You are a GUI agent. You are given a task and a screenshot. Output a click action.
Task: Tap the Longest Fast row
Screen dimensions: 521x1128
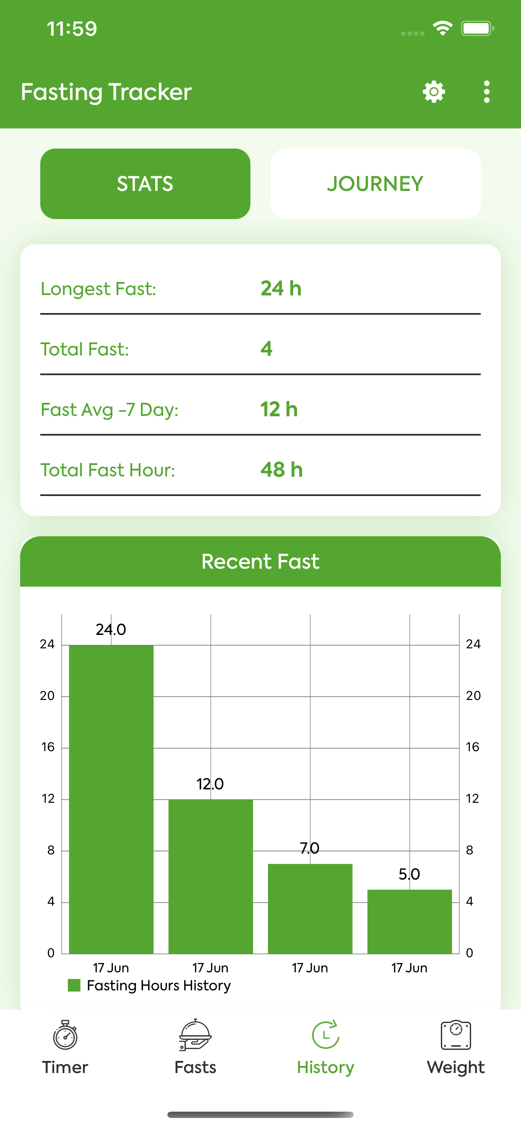click(260, 289)
